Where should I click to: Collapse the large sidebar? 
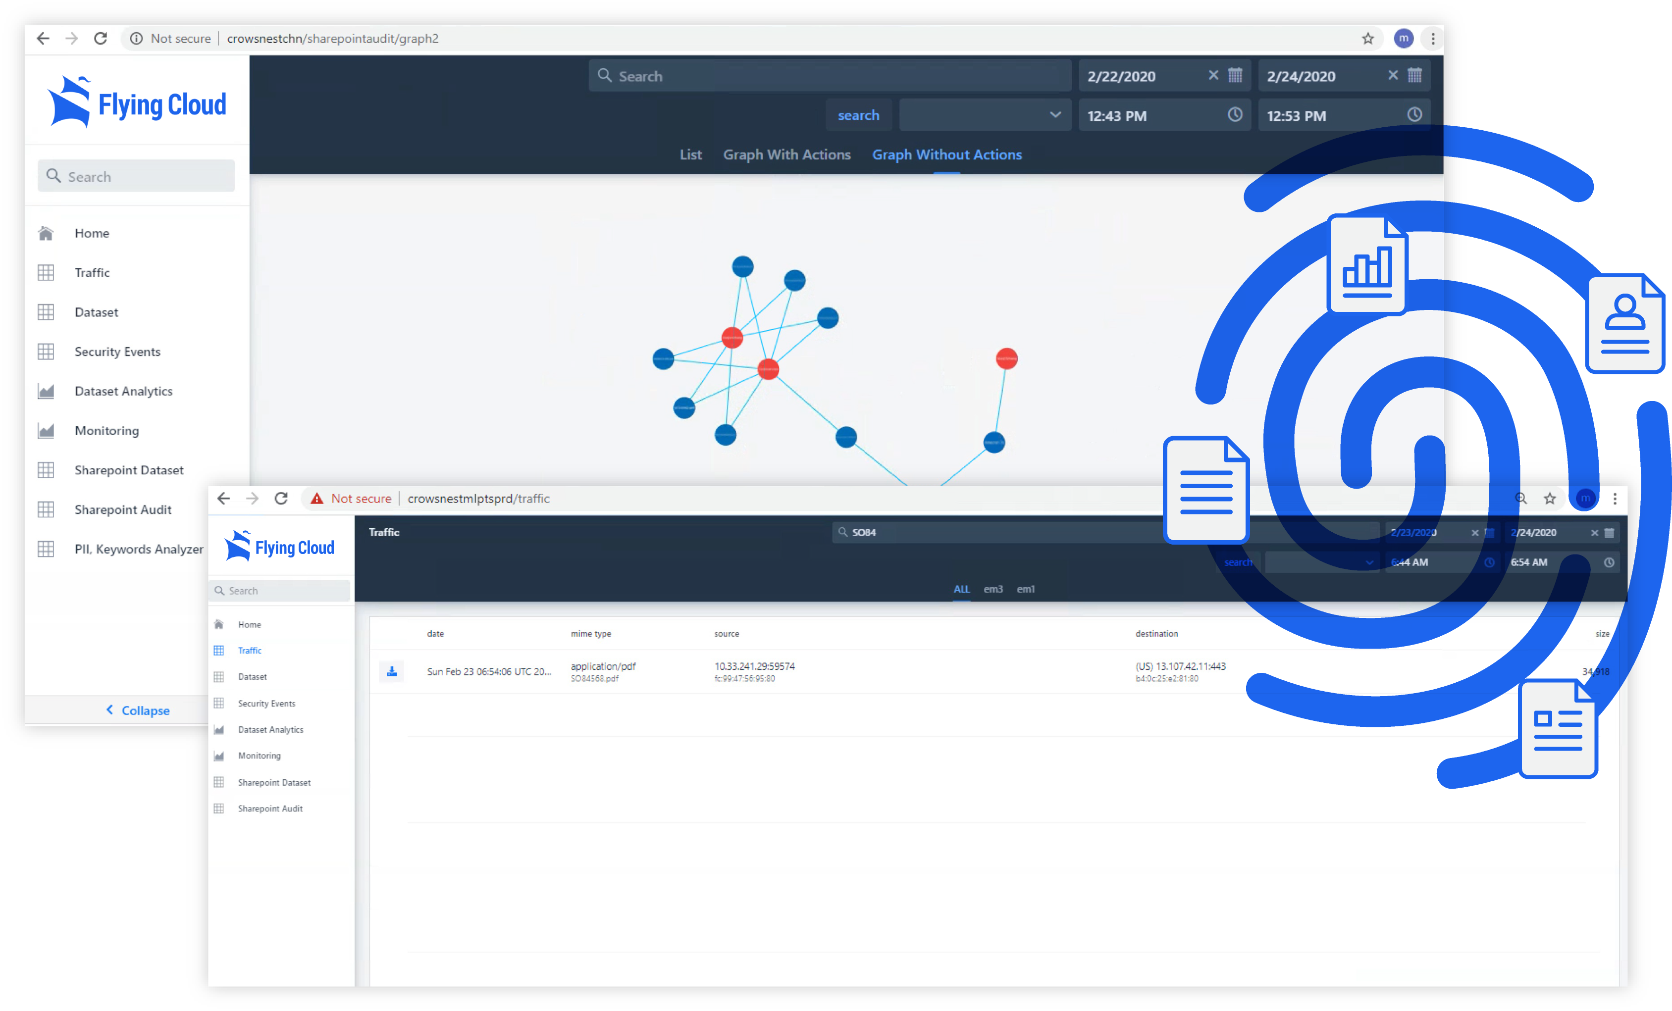pos(138,710)
